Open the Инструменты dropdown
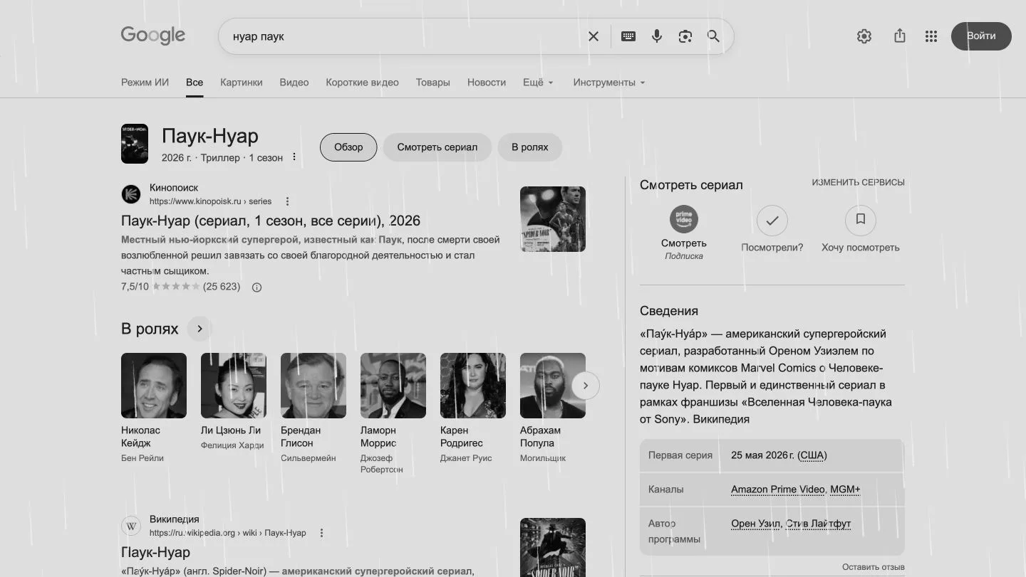This screenshot has height=577, width=1026. click(609, 83)
